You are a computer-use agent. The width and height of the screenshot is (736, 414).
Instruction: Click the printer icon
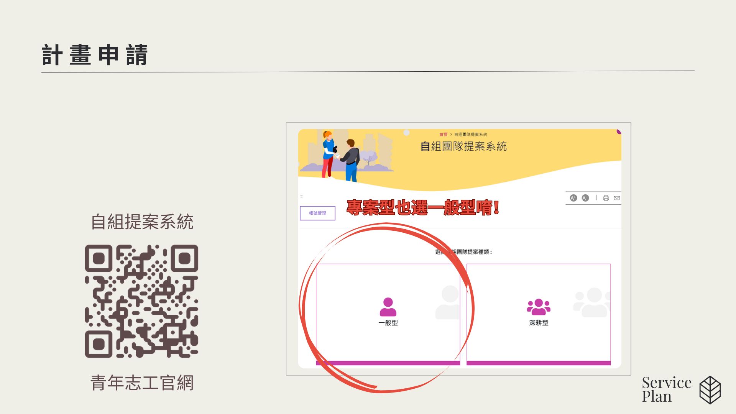[x=606, y=198]
